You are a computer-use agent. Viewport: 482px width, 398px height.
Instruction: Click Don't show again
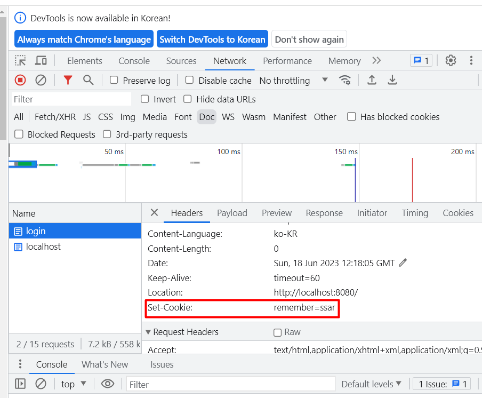pos(309,39)
